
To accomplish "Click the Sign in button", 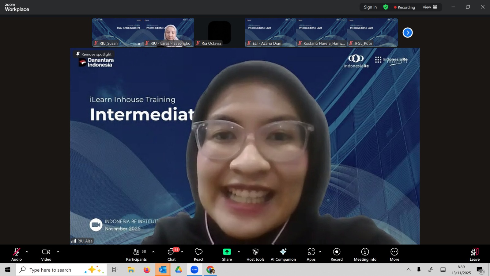I will [370, 7].
